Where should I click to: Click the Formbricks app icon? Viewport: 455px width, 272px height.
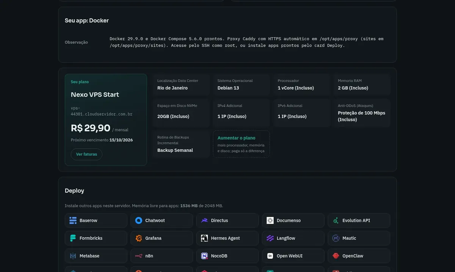click(x=73, y=238)
